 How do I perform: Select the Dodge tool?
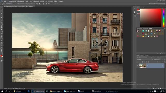2,38
